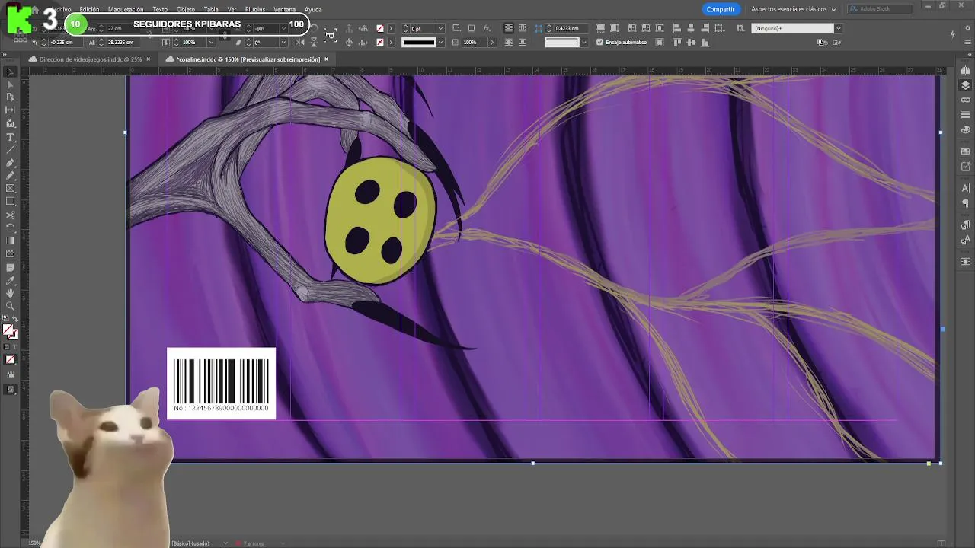This screenshot has height=548, width=975.
Task: Switch to coraline.indd document tab
Action: [248, 59]
